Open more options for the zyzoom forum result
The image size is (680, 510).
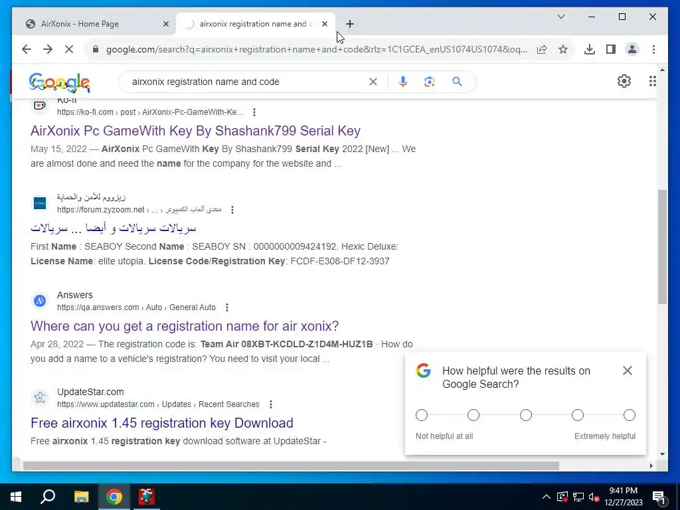click(232, 210)
